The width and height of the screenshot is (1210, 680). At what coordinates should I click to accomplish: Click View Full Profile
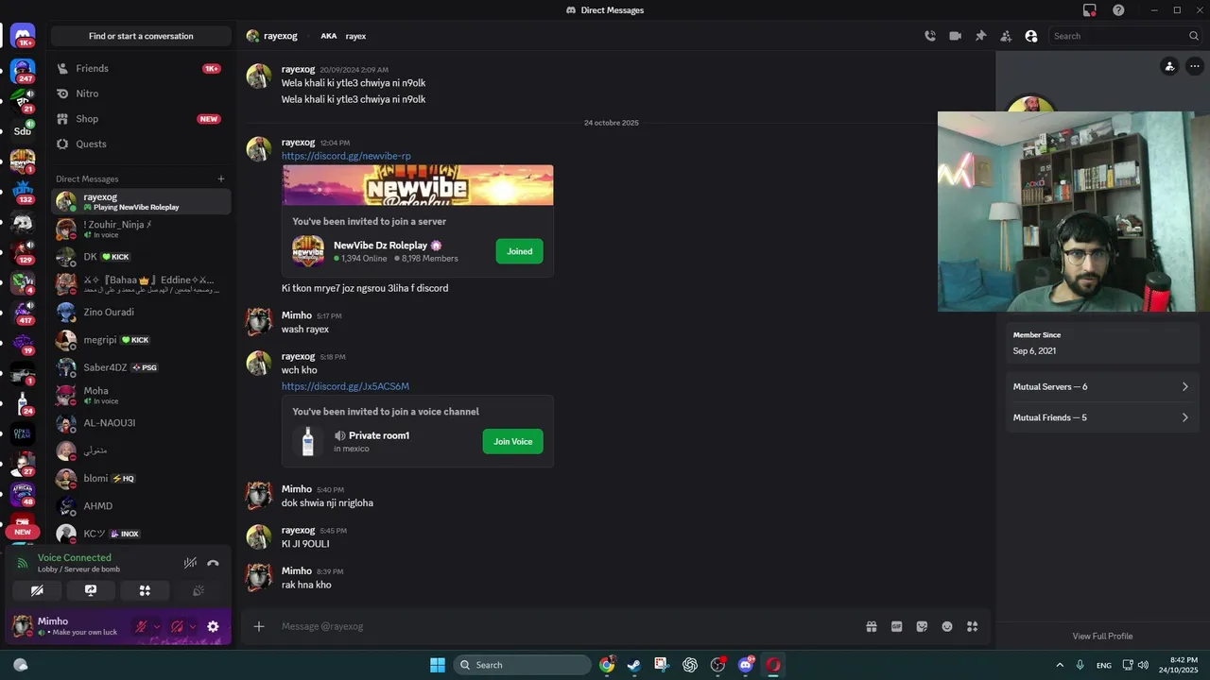click(1102, 636)
